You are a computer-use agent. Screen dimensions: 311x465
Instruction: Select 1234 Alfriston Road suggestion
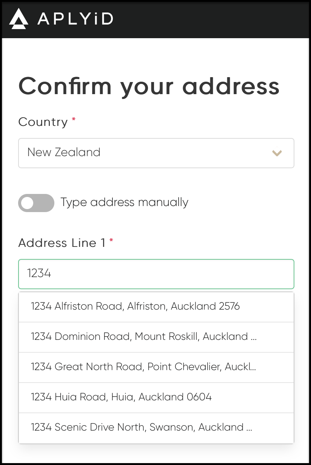point(156,307)
